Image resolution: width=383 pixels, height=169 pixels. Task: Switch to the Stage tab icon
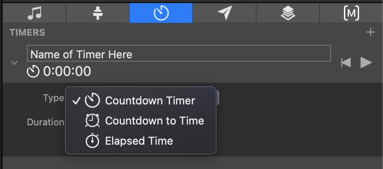click(97, 13)
